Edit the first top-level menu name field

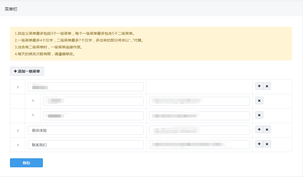(85, 87)
